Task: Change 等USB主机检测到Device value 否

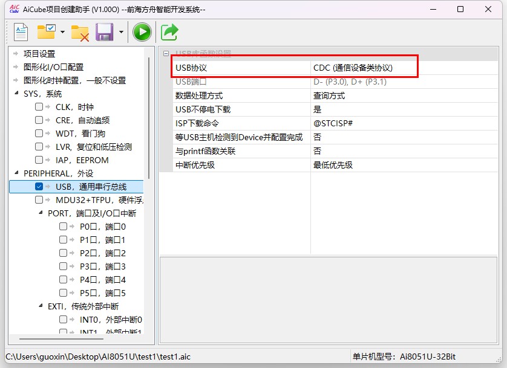Action: (x=404, y=137)
